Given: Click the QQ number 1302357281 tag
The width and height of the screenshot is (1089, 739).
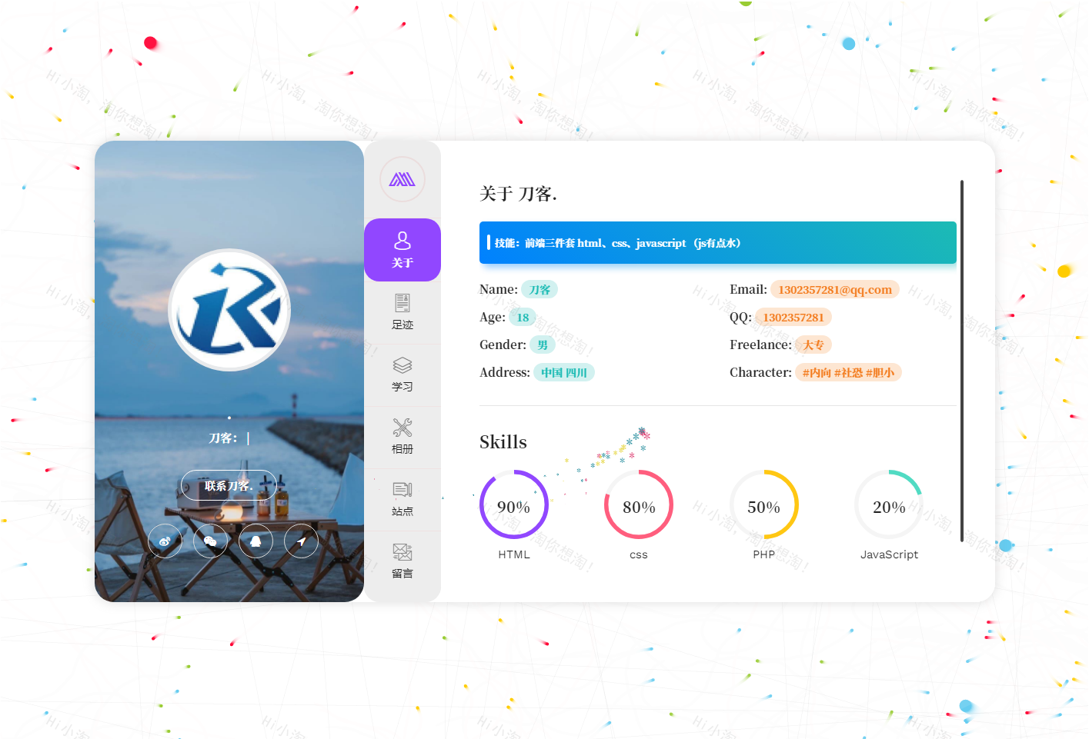Looking at the screenshot, I should click(x=793, y=318).
